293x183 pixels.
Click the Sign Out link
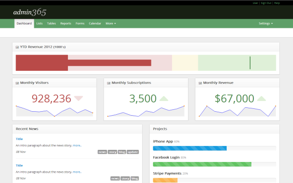(x=266, y=3)
